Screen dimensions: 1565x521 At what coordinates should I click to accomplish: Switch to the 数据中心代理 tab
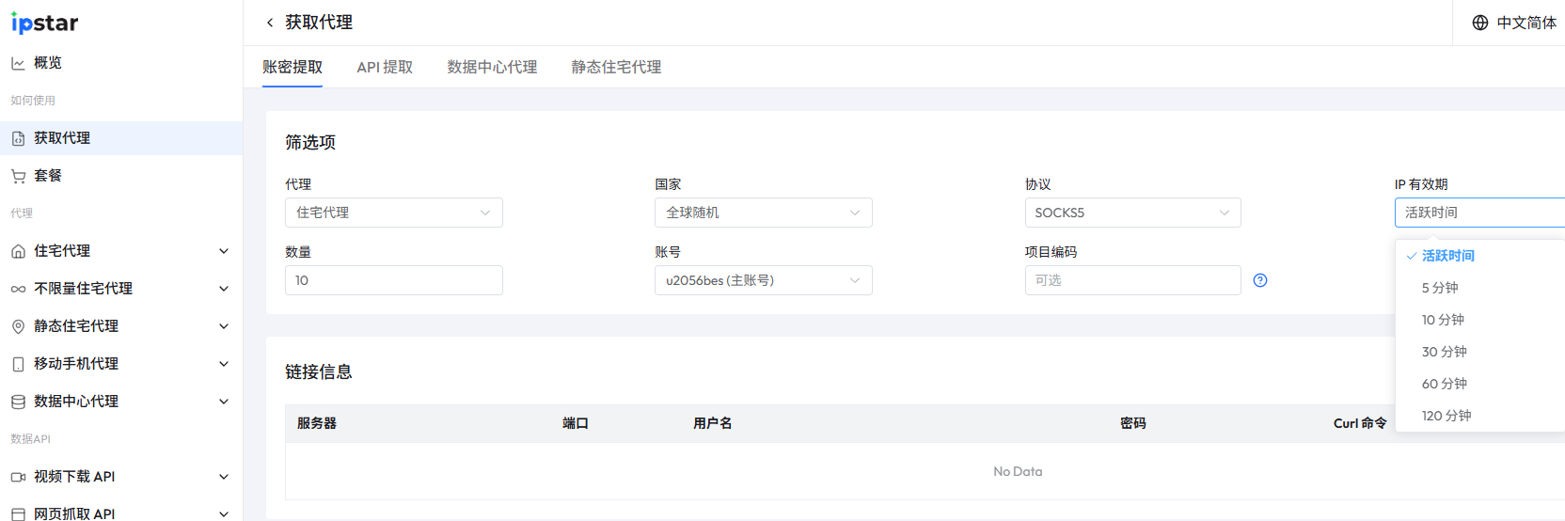(492, 67)
